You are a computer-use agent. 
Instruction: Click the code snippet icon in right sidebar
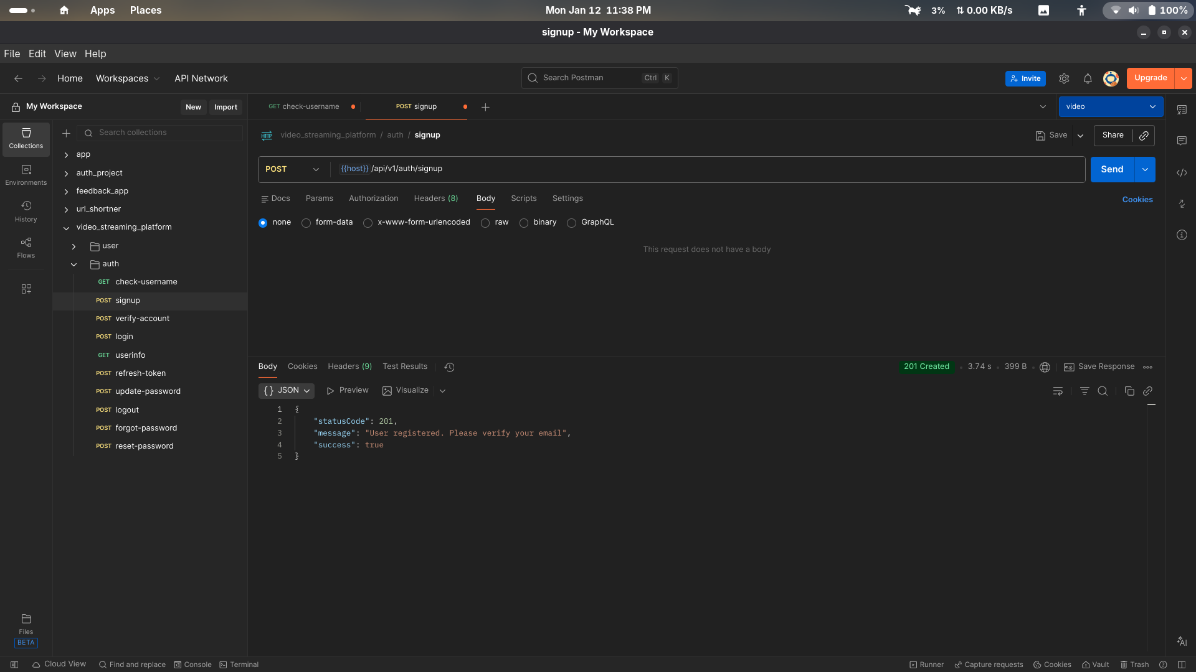coord(1181,173)
